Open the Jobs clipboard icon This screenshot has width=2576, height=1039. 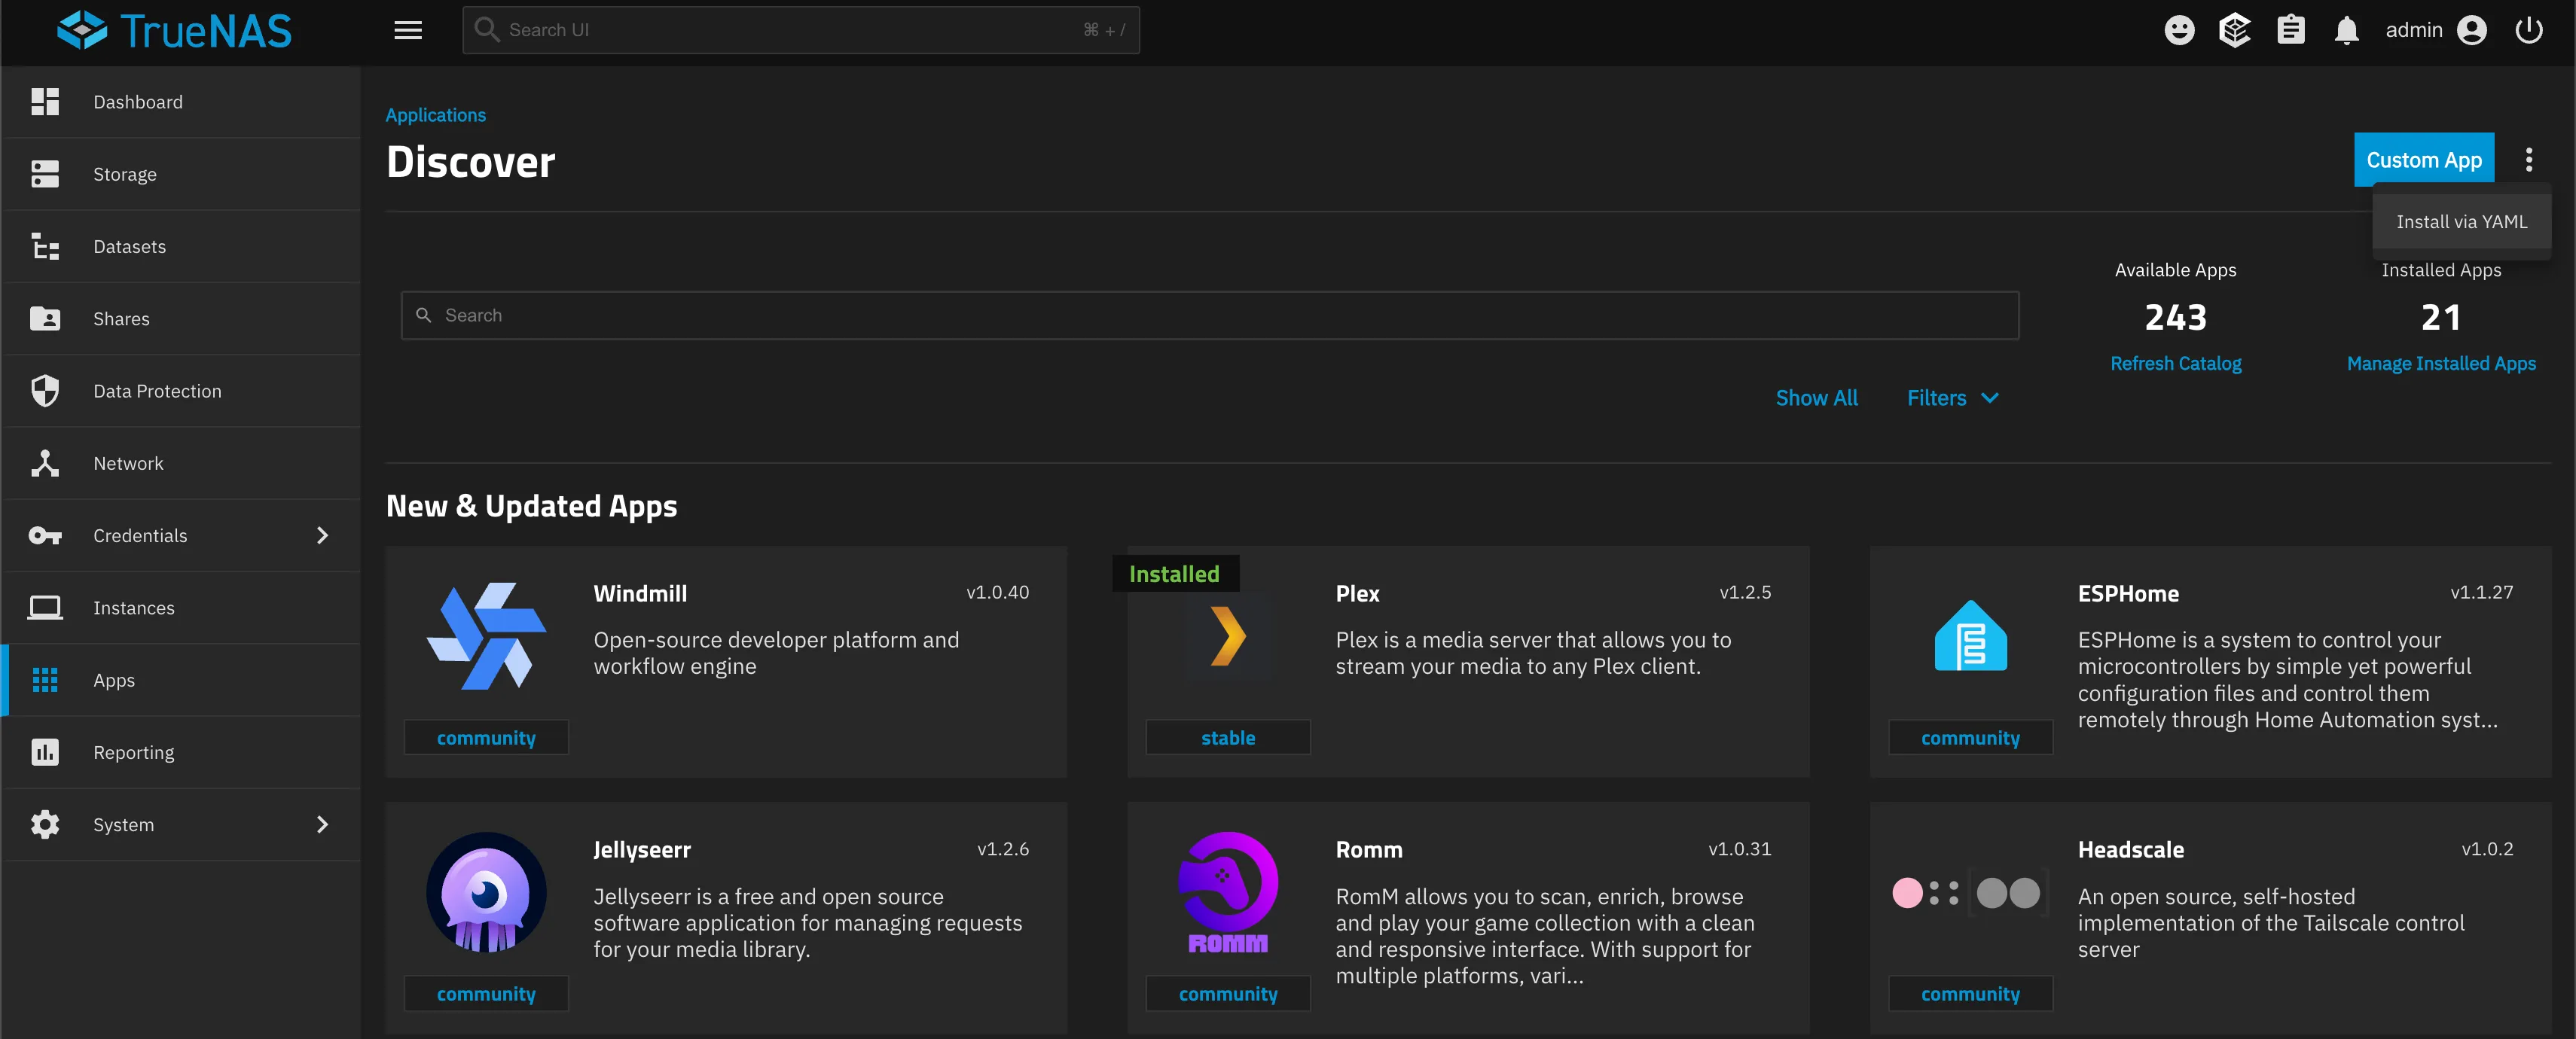pyautogui.click(x=2291, y=30)
